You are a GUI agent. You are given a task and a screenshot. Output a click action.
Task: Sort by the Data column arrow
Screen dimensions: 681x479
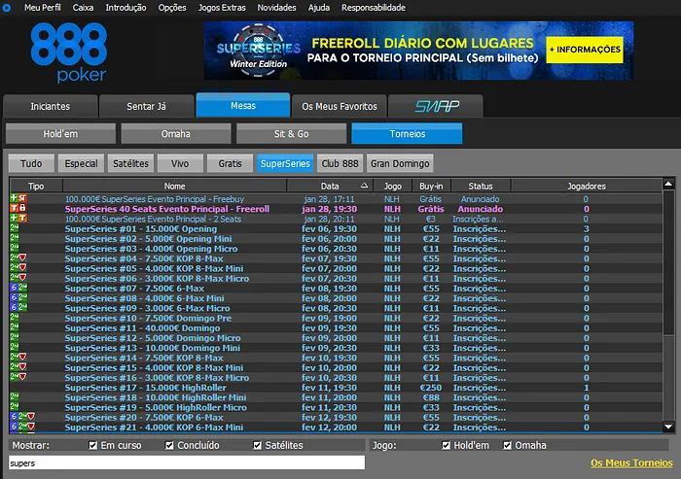click(x=364, y=186)
